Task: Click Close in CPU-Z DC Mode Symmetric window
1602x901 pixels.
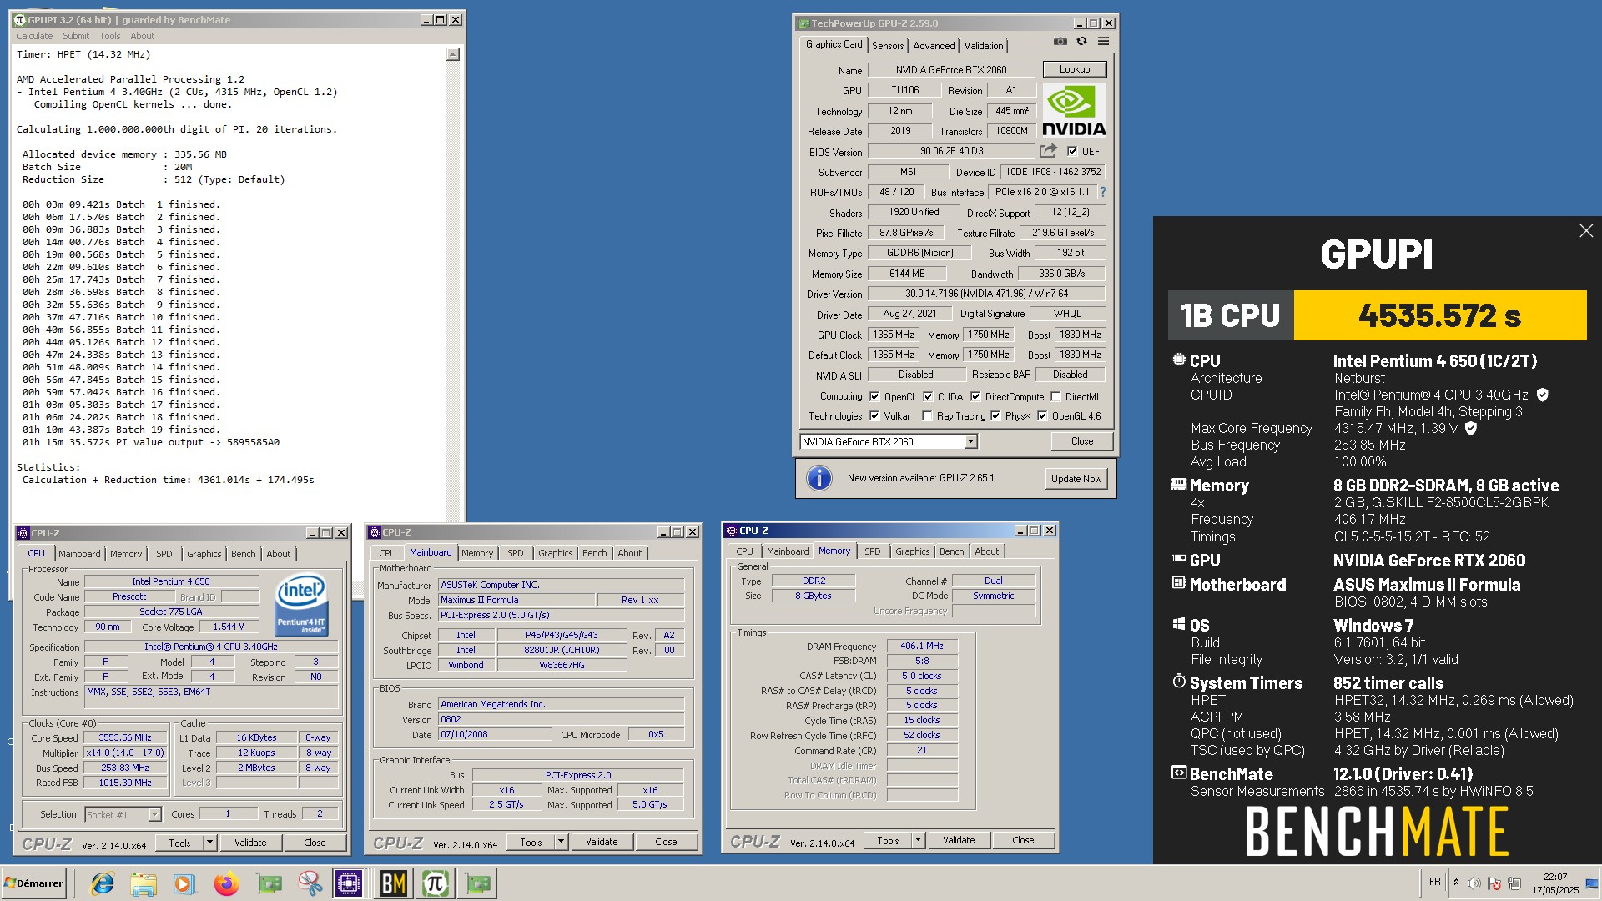Action: click(1023, 840)
